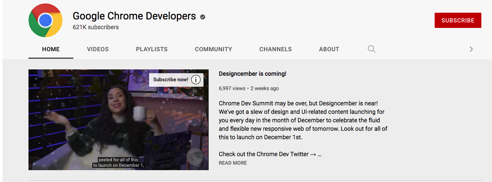Open the PLAYLISTS tab
Image resolution: width=492 pixels, height=182 pixels.
click(x=152, y=49)
